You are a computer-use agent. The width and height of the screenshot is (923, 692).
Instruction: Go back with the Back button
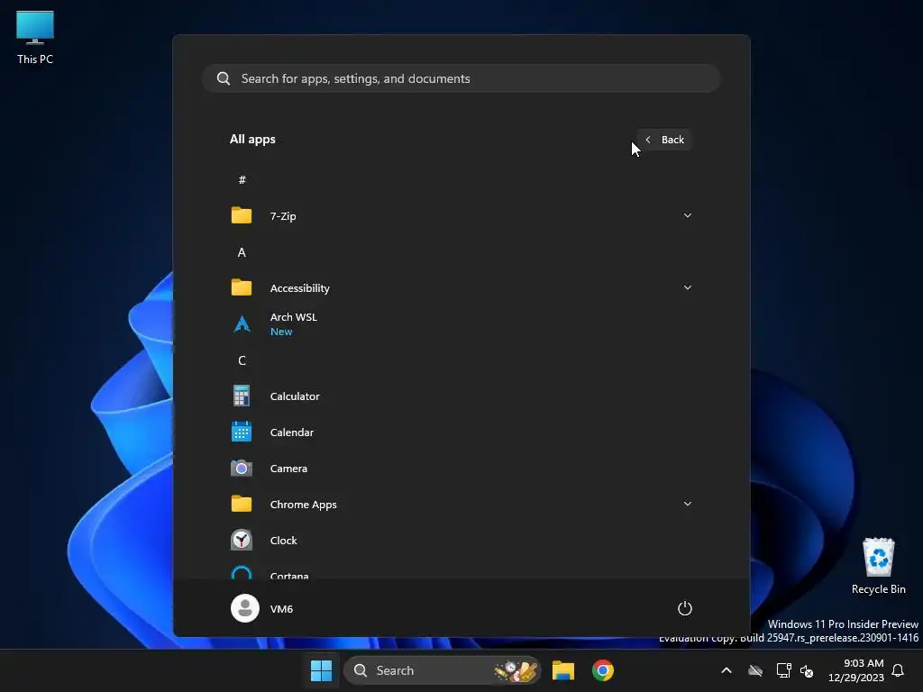tap(664, 140)
